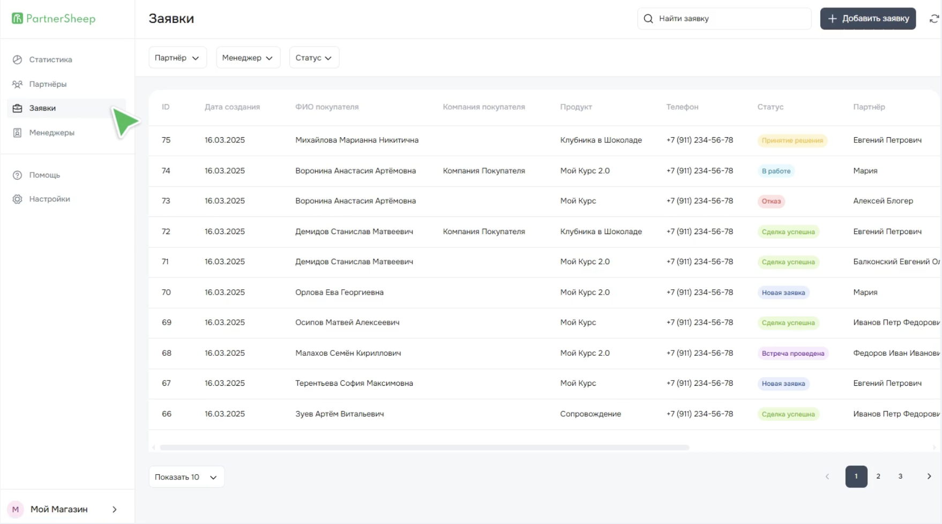This screenshot has height=524, width=942.
Task: Open the Менеджер filter dropdown
Action: pos(248,58)
